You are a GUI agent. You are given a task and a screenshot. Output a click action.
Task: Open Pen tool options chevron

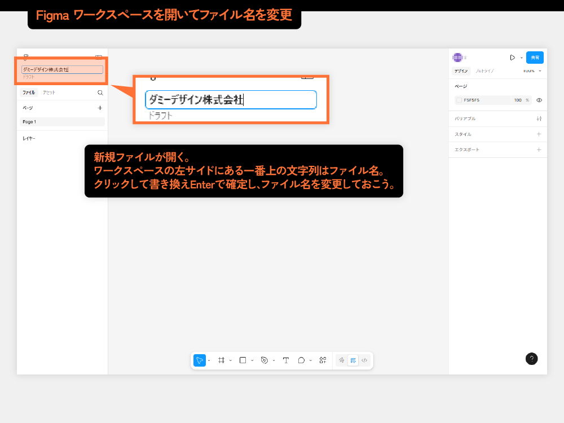(274, 360)
